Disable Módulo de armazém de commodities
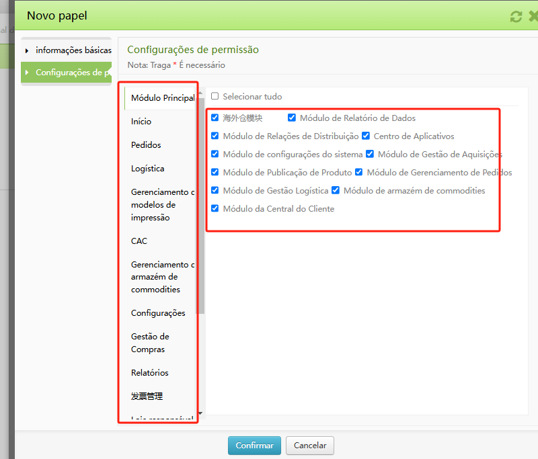This screenshot has width=538, height=459. tap(335, 190)
